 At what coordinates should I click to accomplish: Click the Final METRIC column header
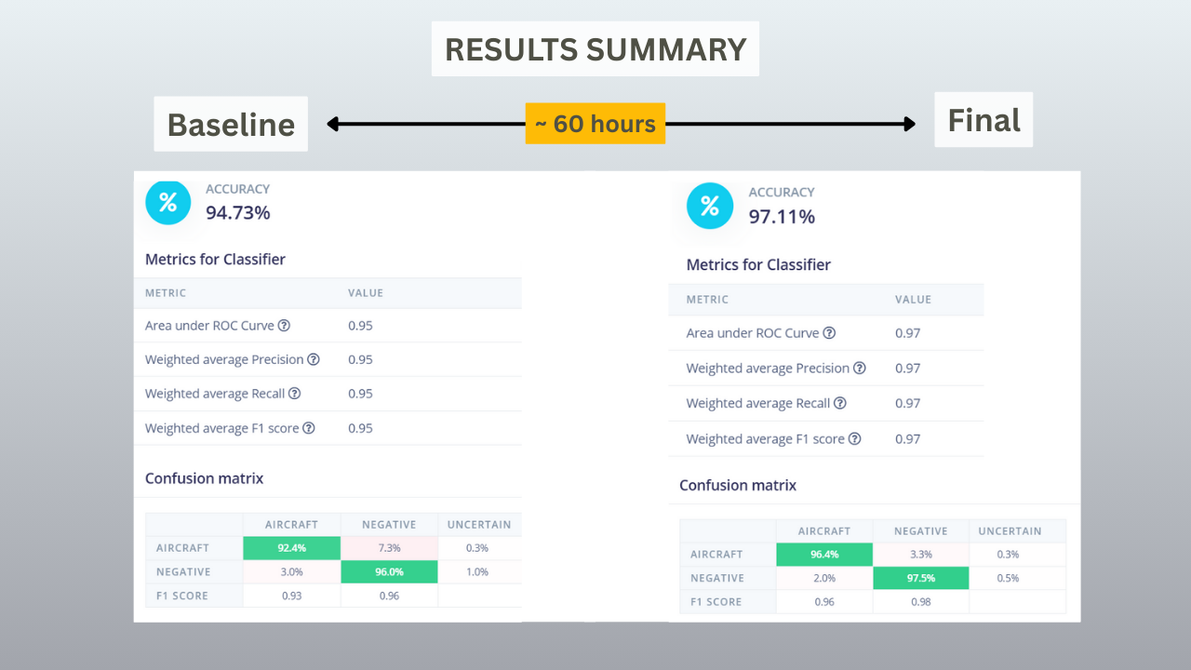707,300
